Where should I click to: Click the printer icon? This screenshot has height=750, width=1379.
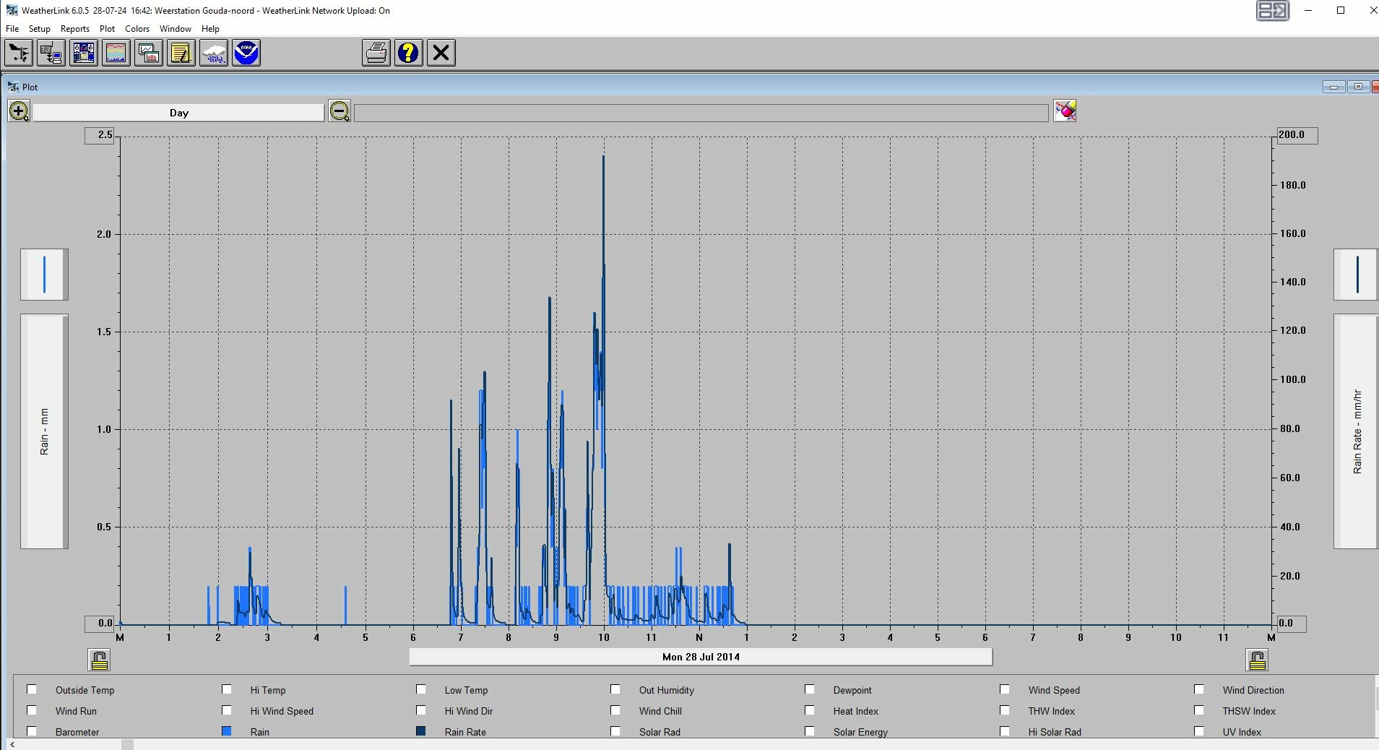point(376,53)
